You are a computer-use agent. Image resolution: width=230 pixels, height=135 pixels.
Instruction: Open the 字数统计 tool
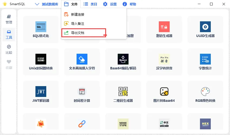[x=205, y=62]
